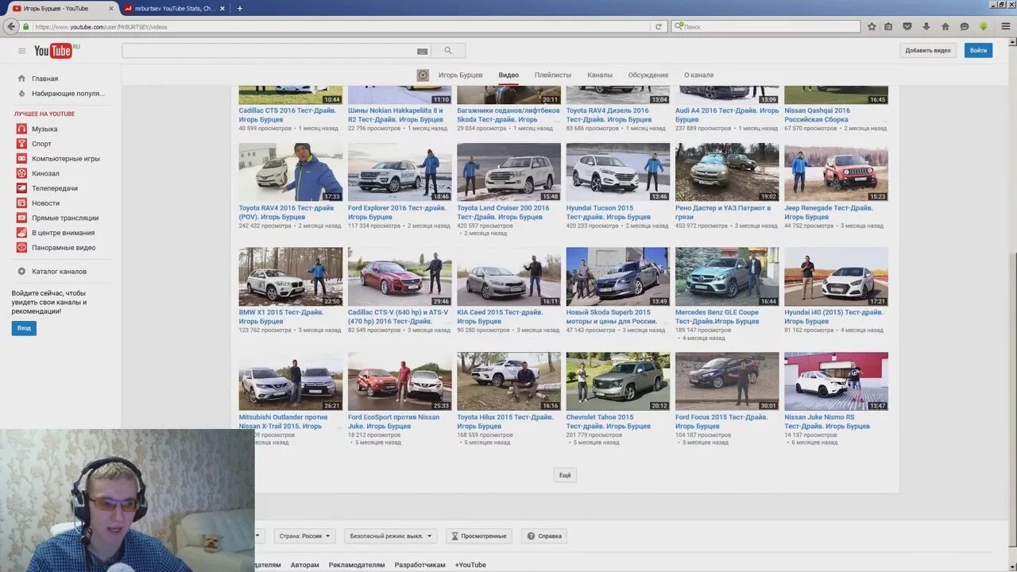Reload the page with the refresh icon
Viewport: 1017px width, 572px height.
click(x=658, y=26)
